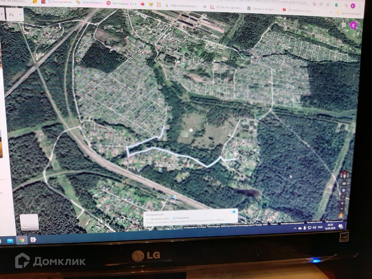The height and width of the screenshot is (279, 372).
Task: Click the 100 м map scale bar
Action: pos(334,221)
